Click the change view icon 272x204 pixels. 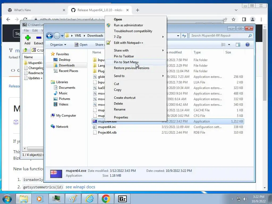pyautogui.click(x=223, y=45)
